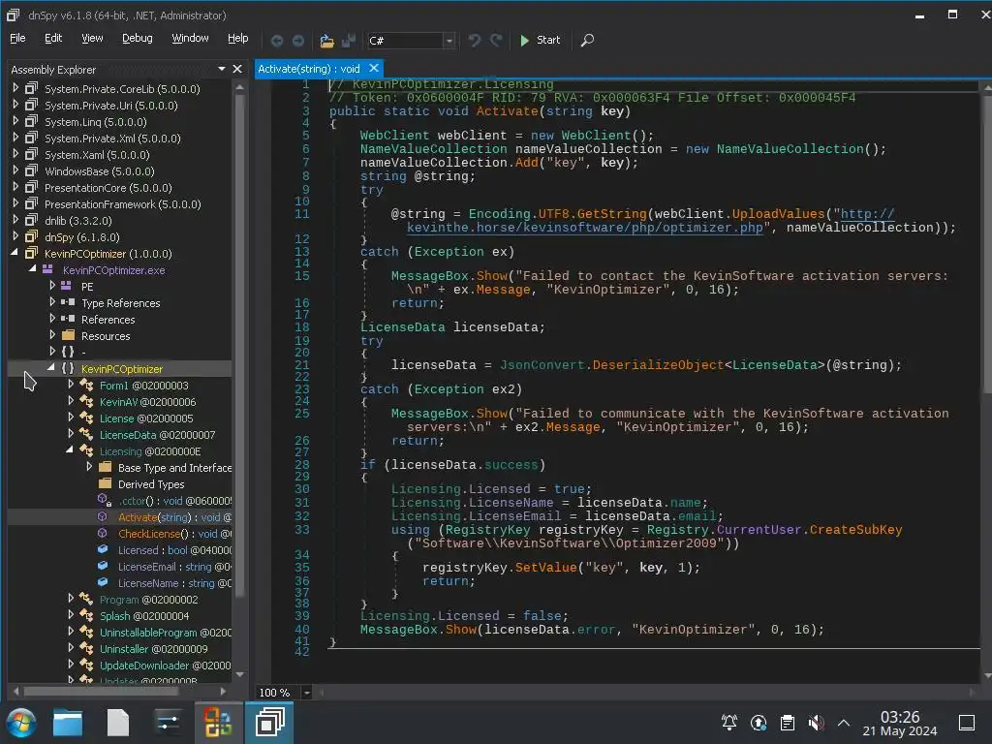Close the Activate(string) : void tab
992x744 pixels.
[374, 68]
